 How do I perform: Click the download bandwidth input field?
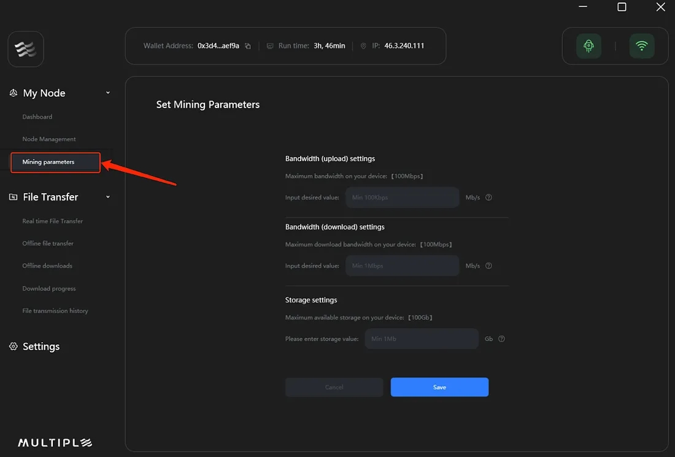[402, 266]
